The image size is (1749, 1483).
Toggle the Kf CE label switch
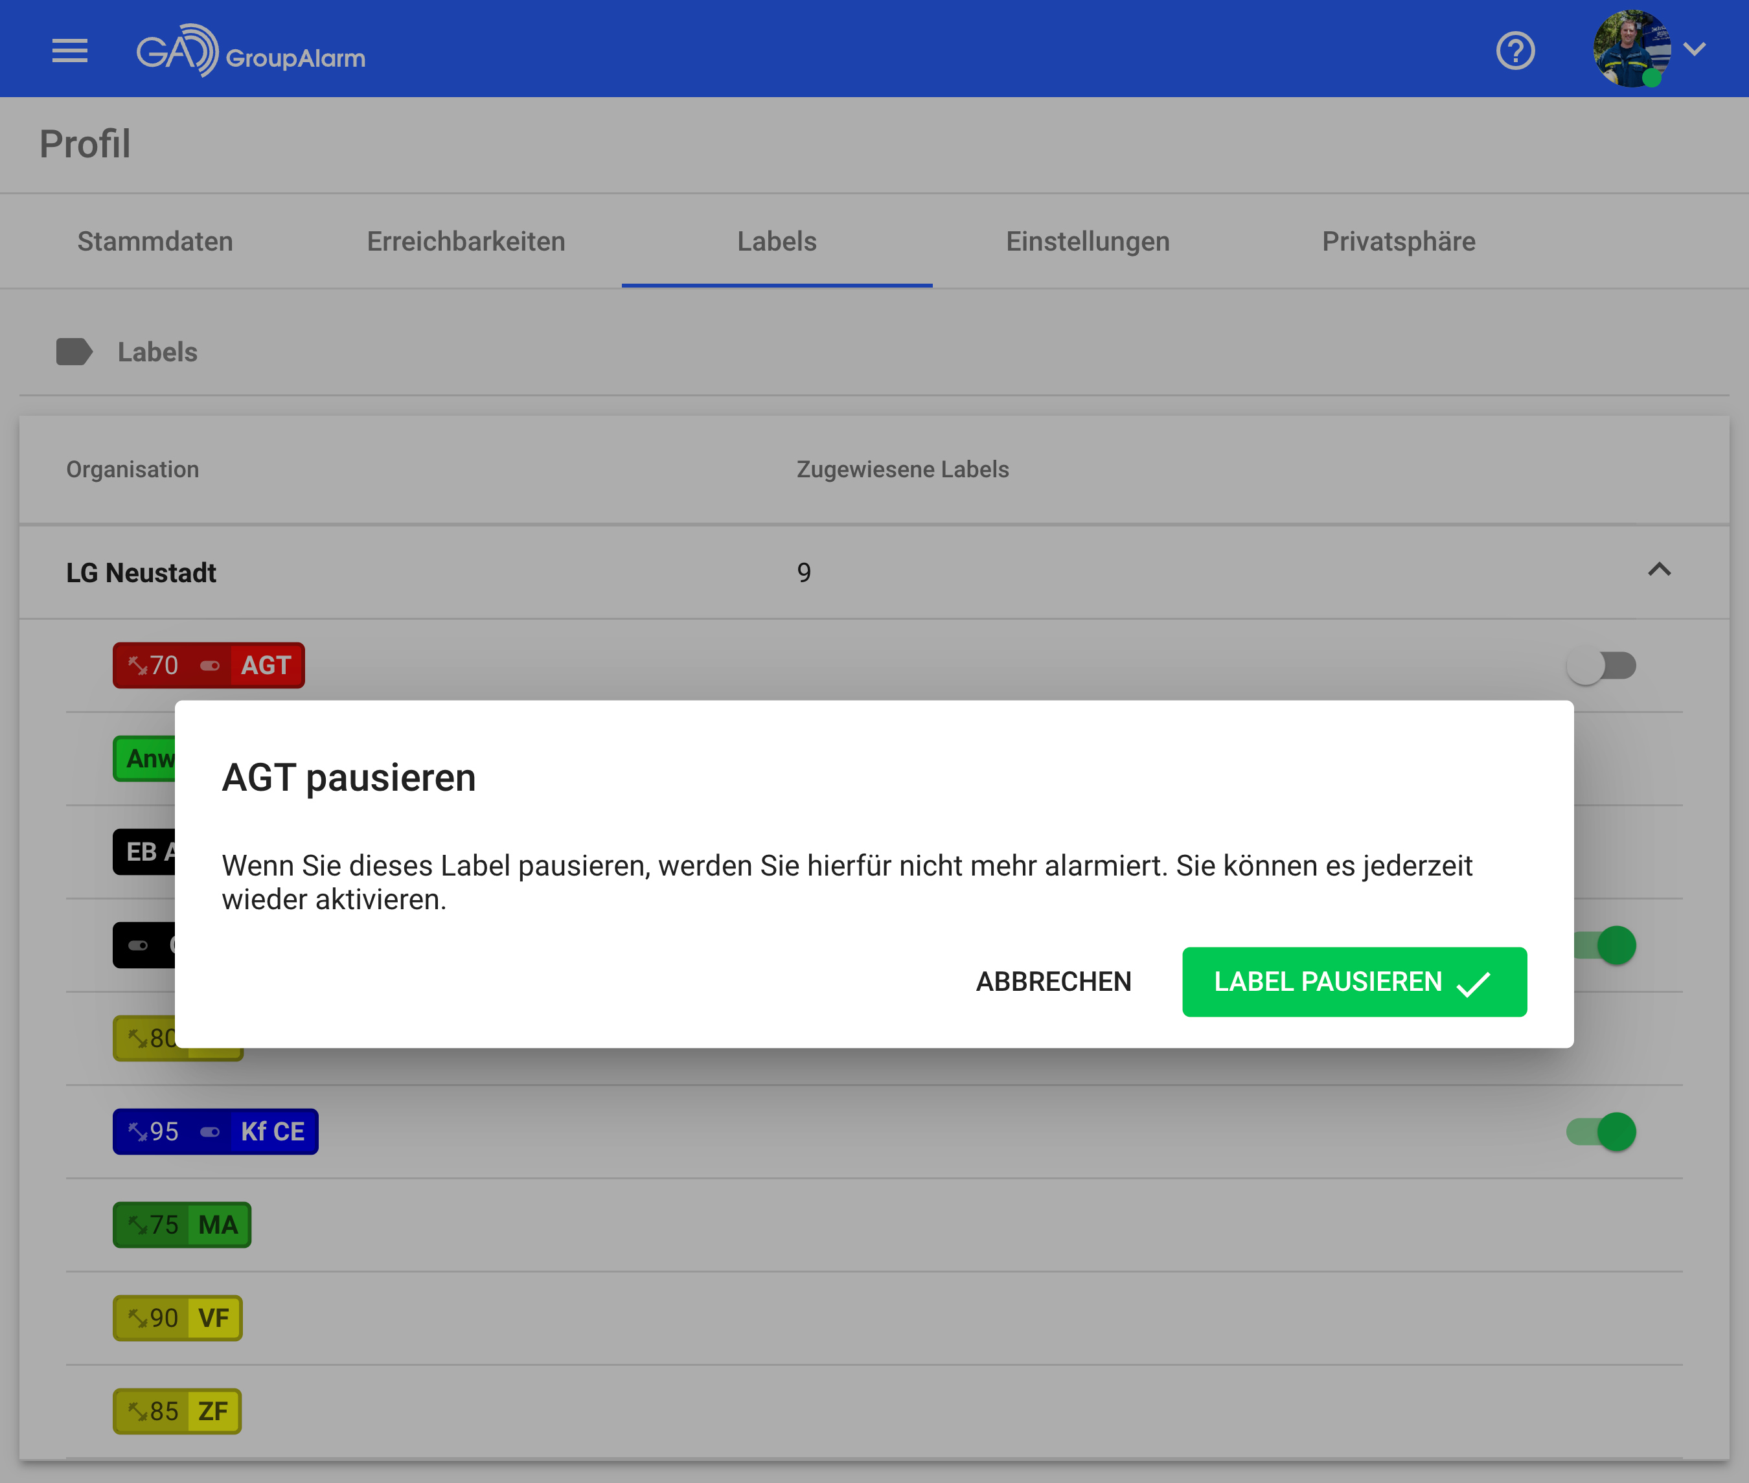pyautogui.click(x=1601, y=1131)
